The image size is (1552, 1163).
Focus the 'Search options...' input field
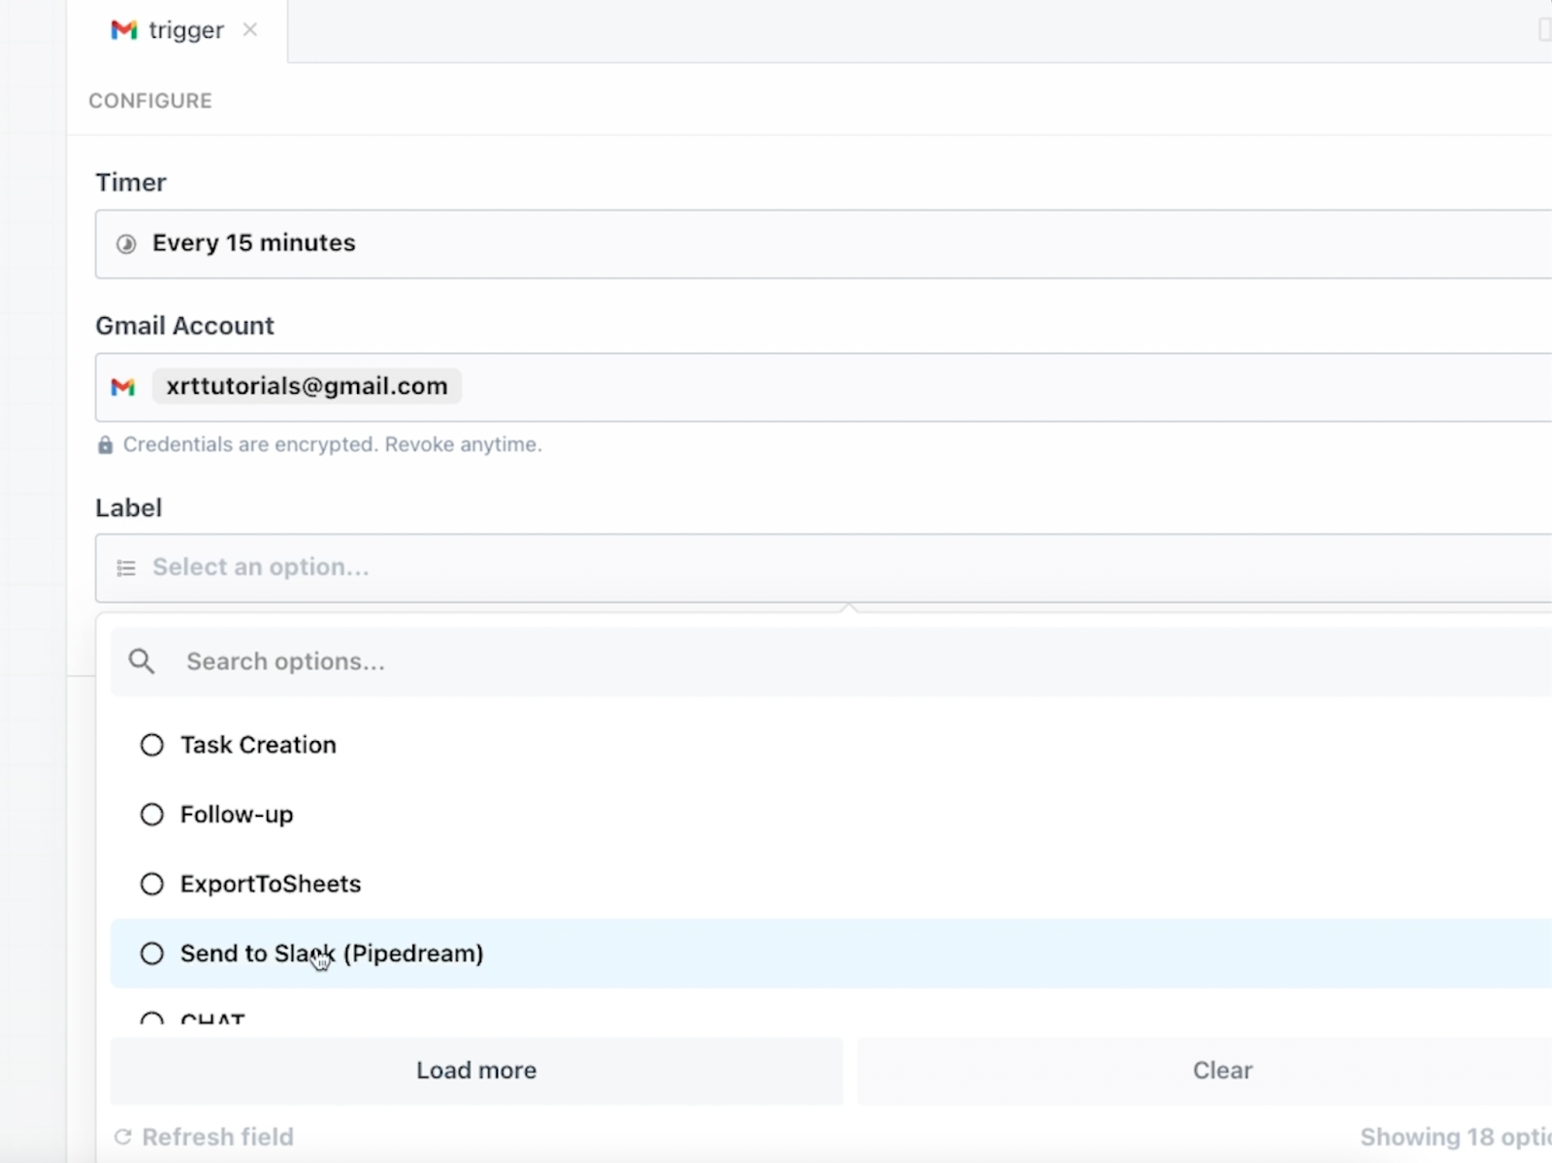(x=831, y=662)
